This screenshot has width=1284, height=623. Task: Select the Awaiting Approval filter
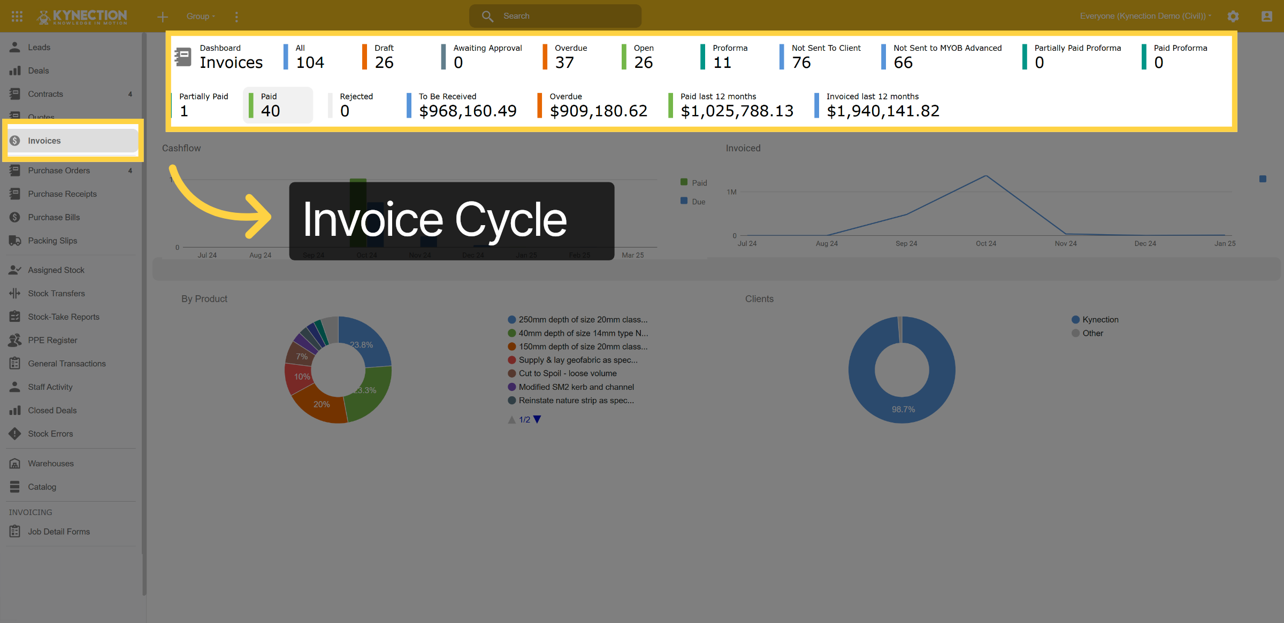tap(482, 57)
